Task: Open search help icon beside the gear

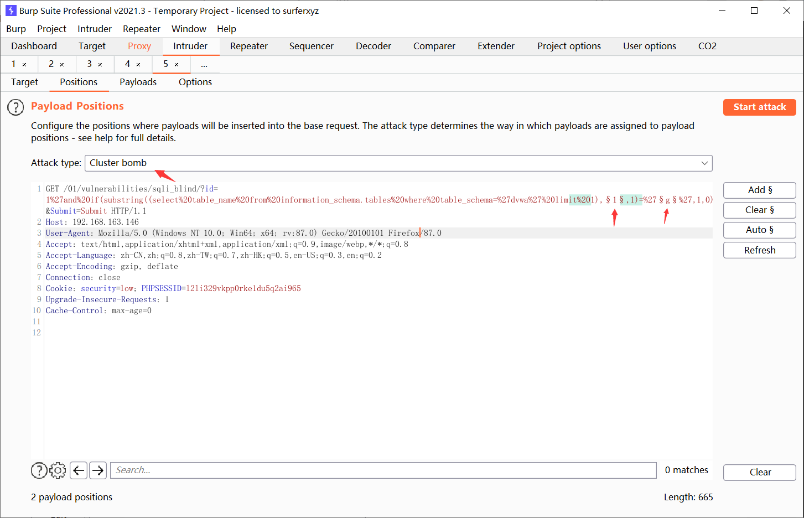Action: click(39, 470)
